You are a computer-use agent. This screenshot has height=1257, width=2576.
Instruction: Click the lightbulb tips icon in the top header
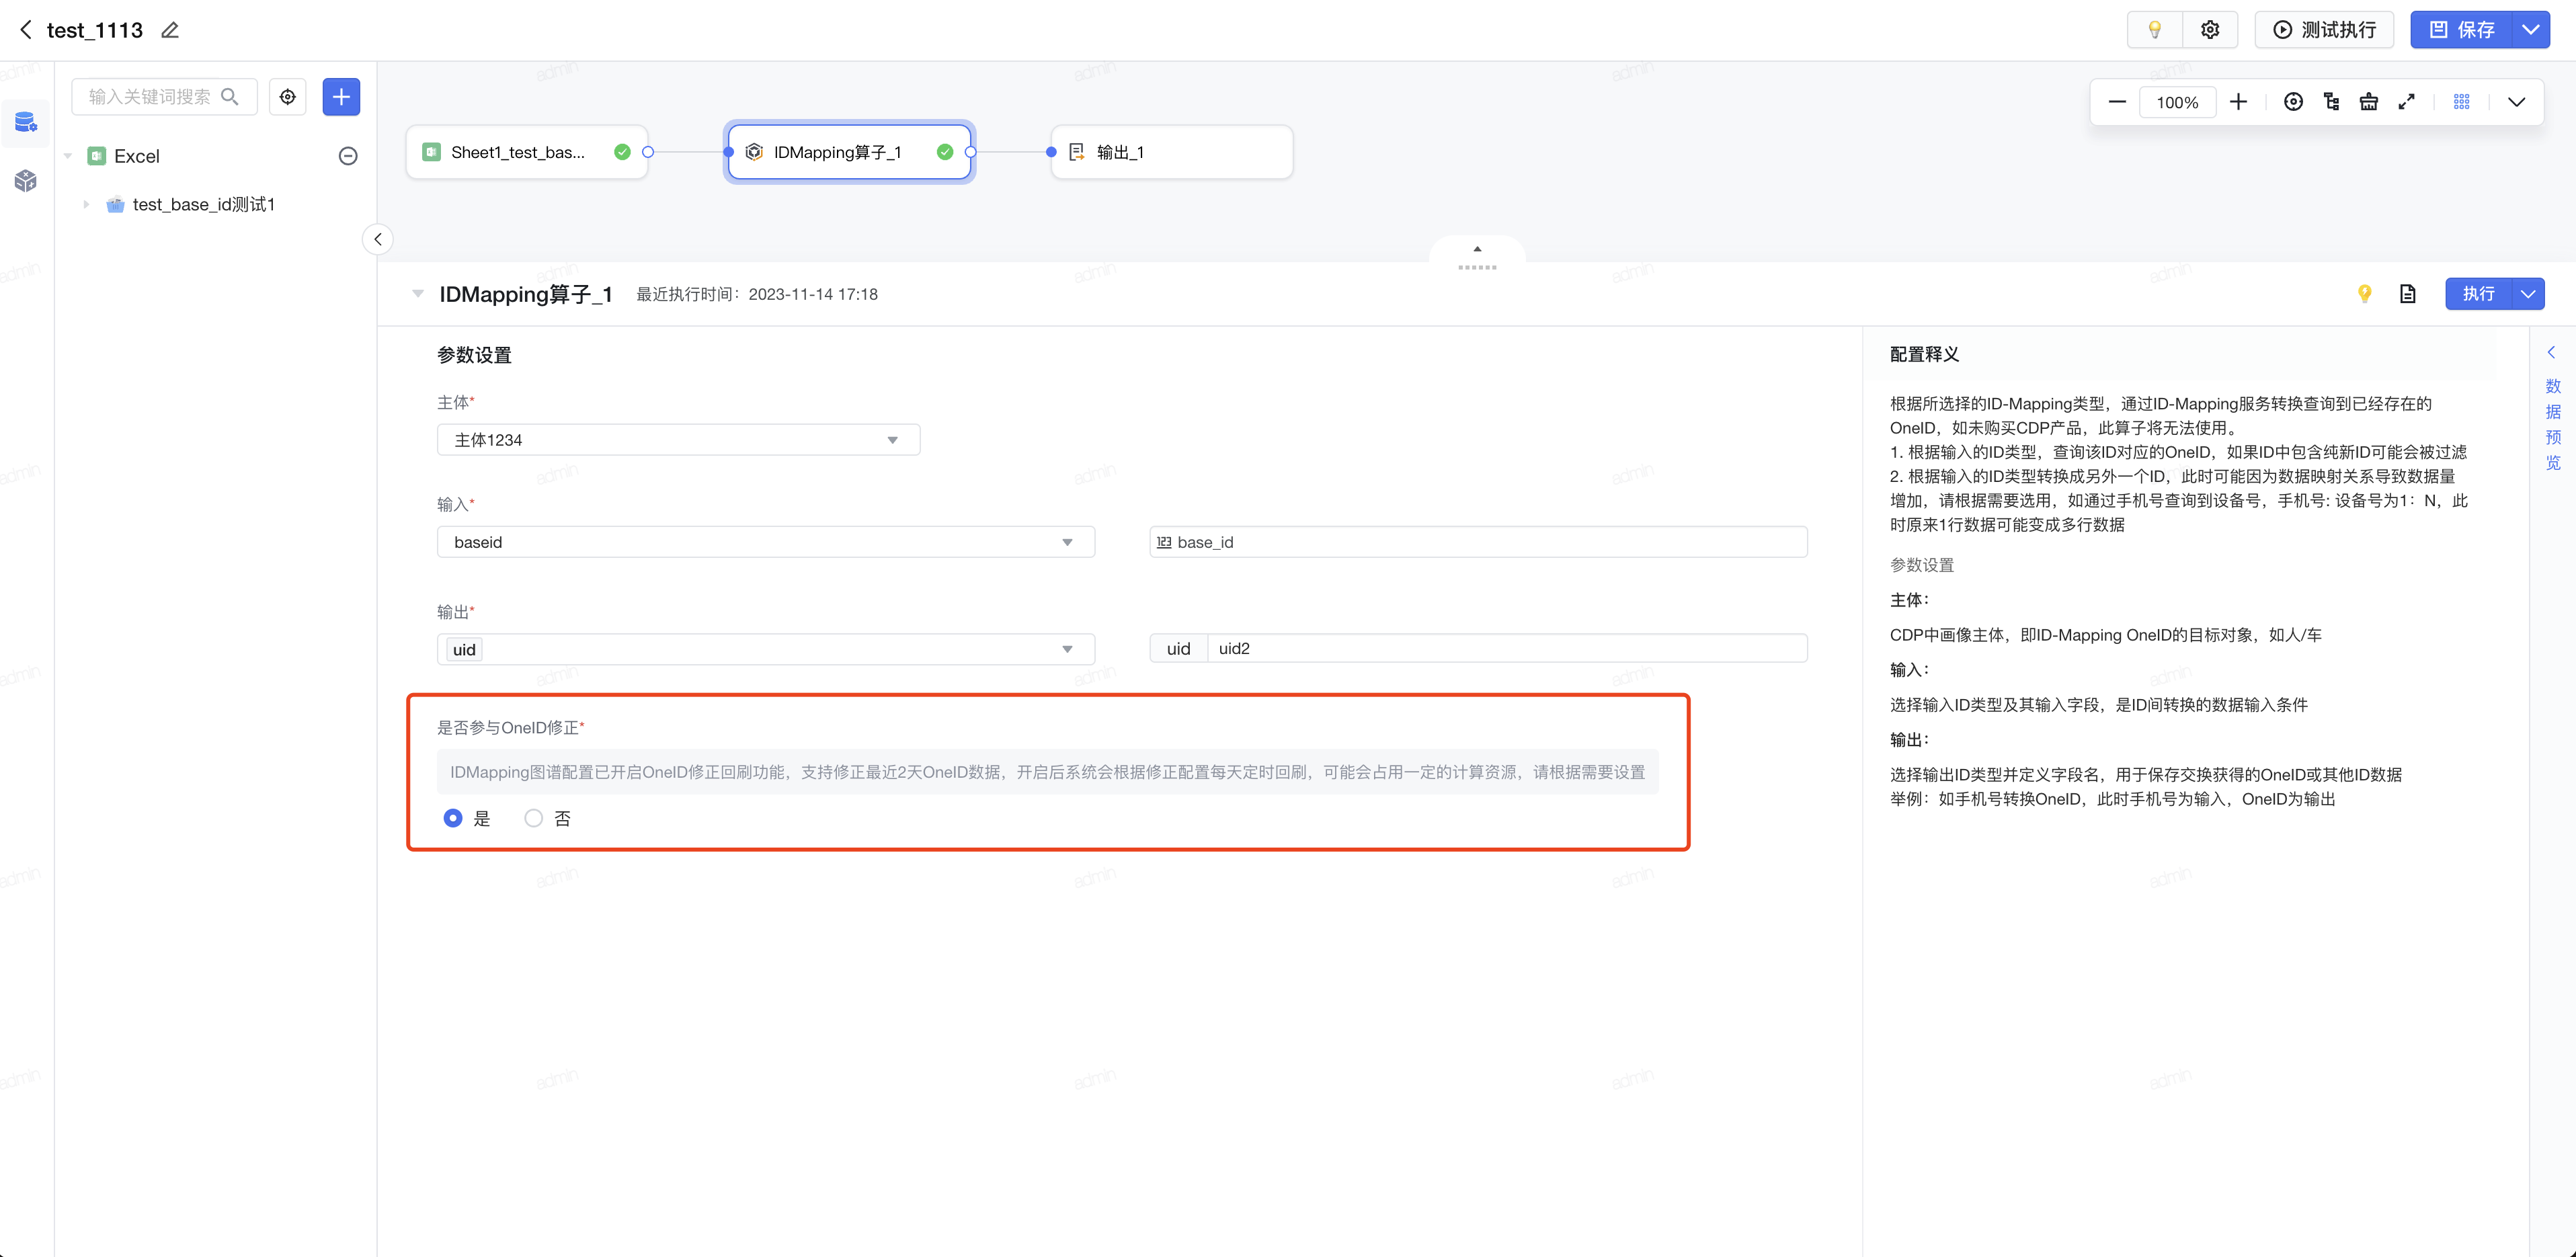[2155, 30]
